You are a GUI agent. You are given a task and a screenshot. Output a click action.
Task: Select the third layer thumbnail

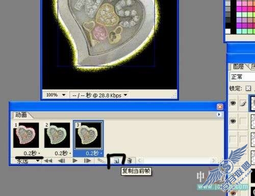pyautogui.click(x=253, y=139)
